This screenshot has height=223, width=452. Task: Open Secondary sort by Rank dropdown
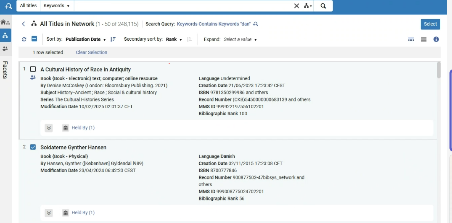[x=174, y=39]
